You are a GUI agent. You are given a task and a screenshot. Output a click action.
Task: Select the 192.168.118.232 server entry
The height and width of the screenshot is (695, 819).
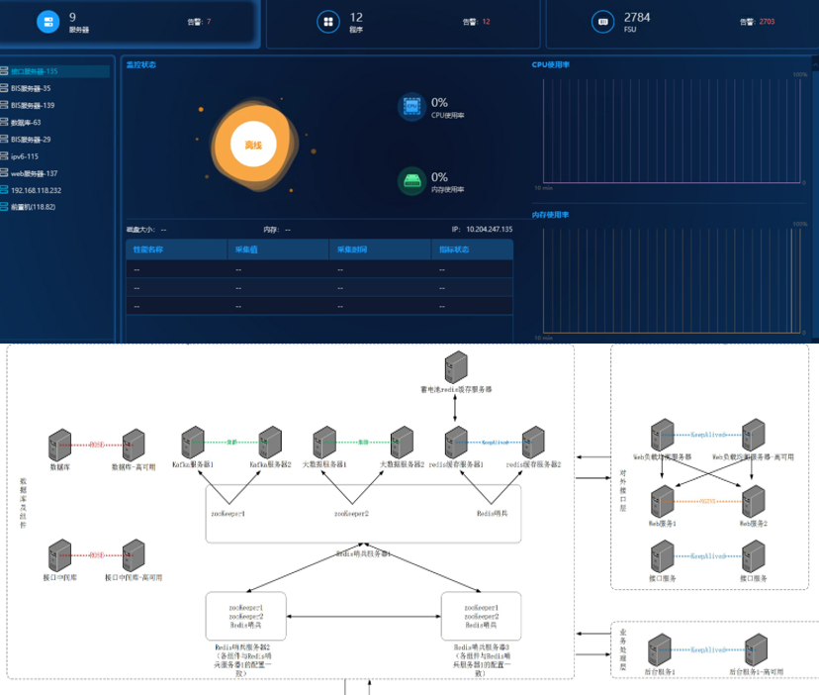pyautogui.click(x=36, y=190)
